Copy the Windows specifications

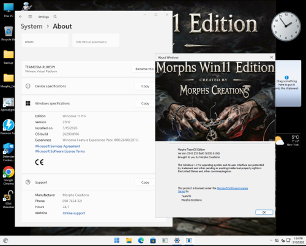click(145, 103)
